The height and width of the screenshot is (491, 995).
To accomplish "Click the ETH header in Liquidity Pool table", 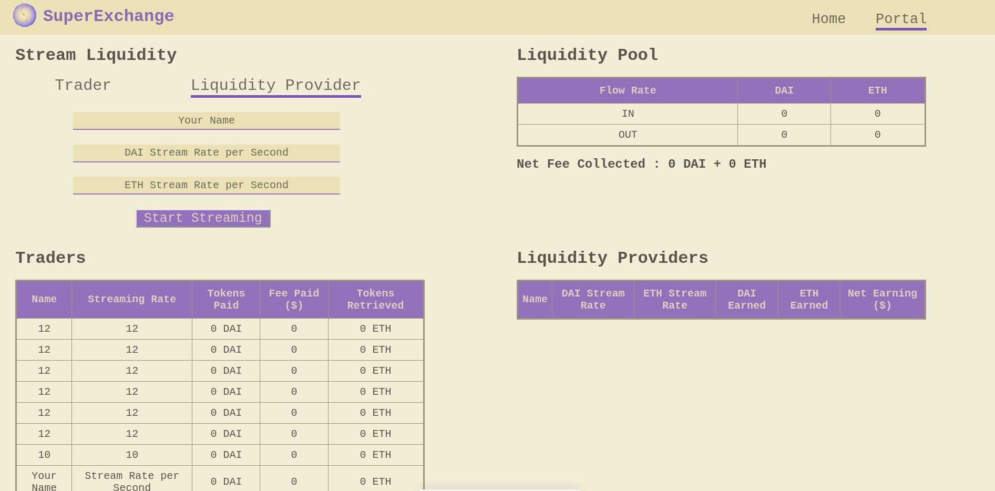I will 877,90.
